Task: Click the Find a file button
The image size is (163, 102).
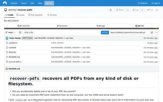Action: coord(29,32)
